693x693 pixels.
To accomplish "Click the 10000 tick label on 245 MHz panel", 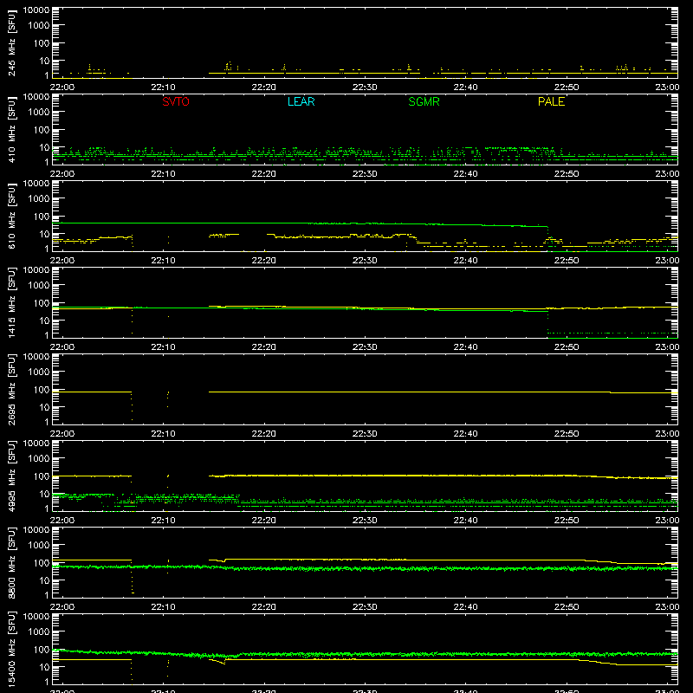I will click(36, 10).
